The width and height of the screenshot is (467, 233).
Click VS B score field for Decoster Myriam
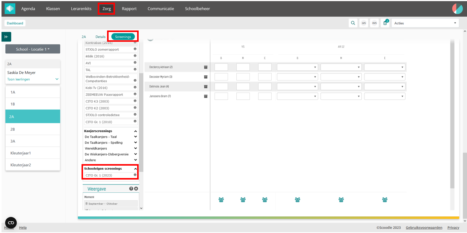tap(221, 77)
